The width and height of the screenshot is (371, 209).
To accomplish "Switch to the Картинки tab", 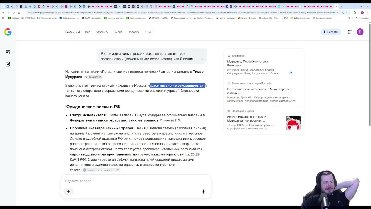I will pos(102,32).
